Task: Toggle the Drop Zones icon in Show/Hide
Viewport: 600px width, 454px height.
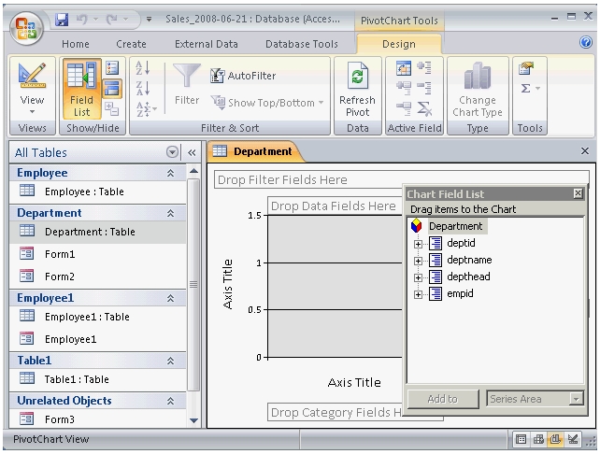Action: coord(112,89)
